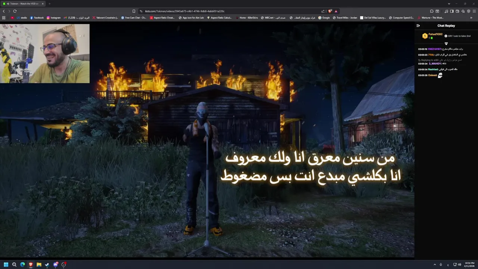The height and width of the screenshot is (269, 478).
Task: Open the extensions puzzle icon
Action: pyautogui.click(x=432, y=11)
